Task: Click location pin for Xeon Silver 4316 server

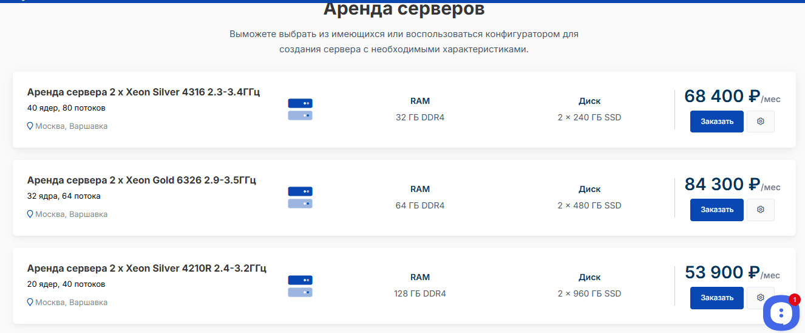Action: coord(30,126)
